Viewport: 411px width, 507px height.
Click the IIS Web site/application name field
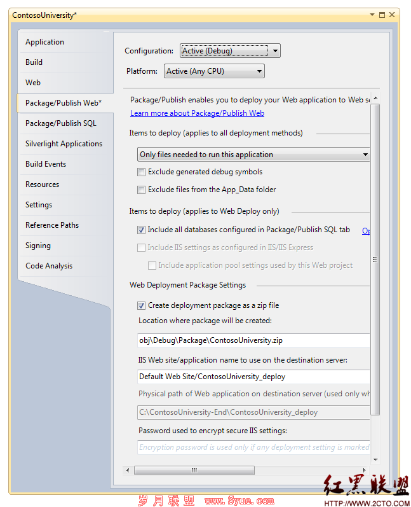tap(253, 377)
